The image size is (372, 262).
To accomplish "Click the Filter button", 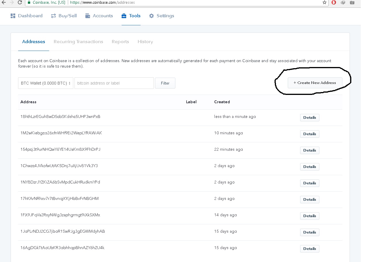I will click(x=165, y=83).
